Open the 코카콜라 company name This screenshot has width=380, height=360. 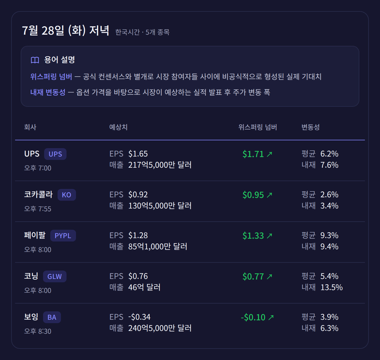tap(38, 194)
